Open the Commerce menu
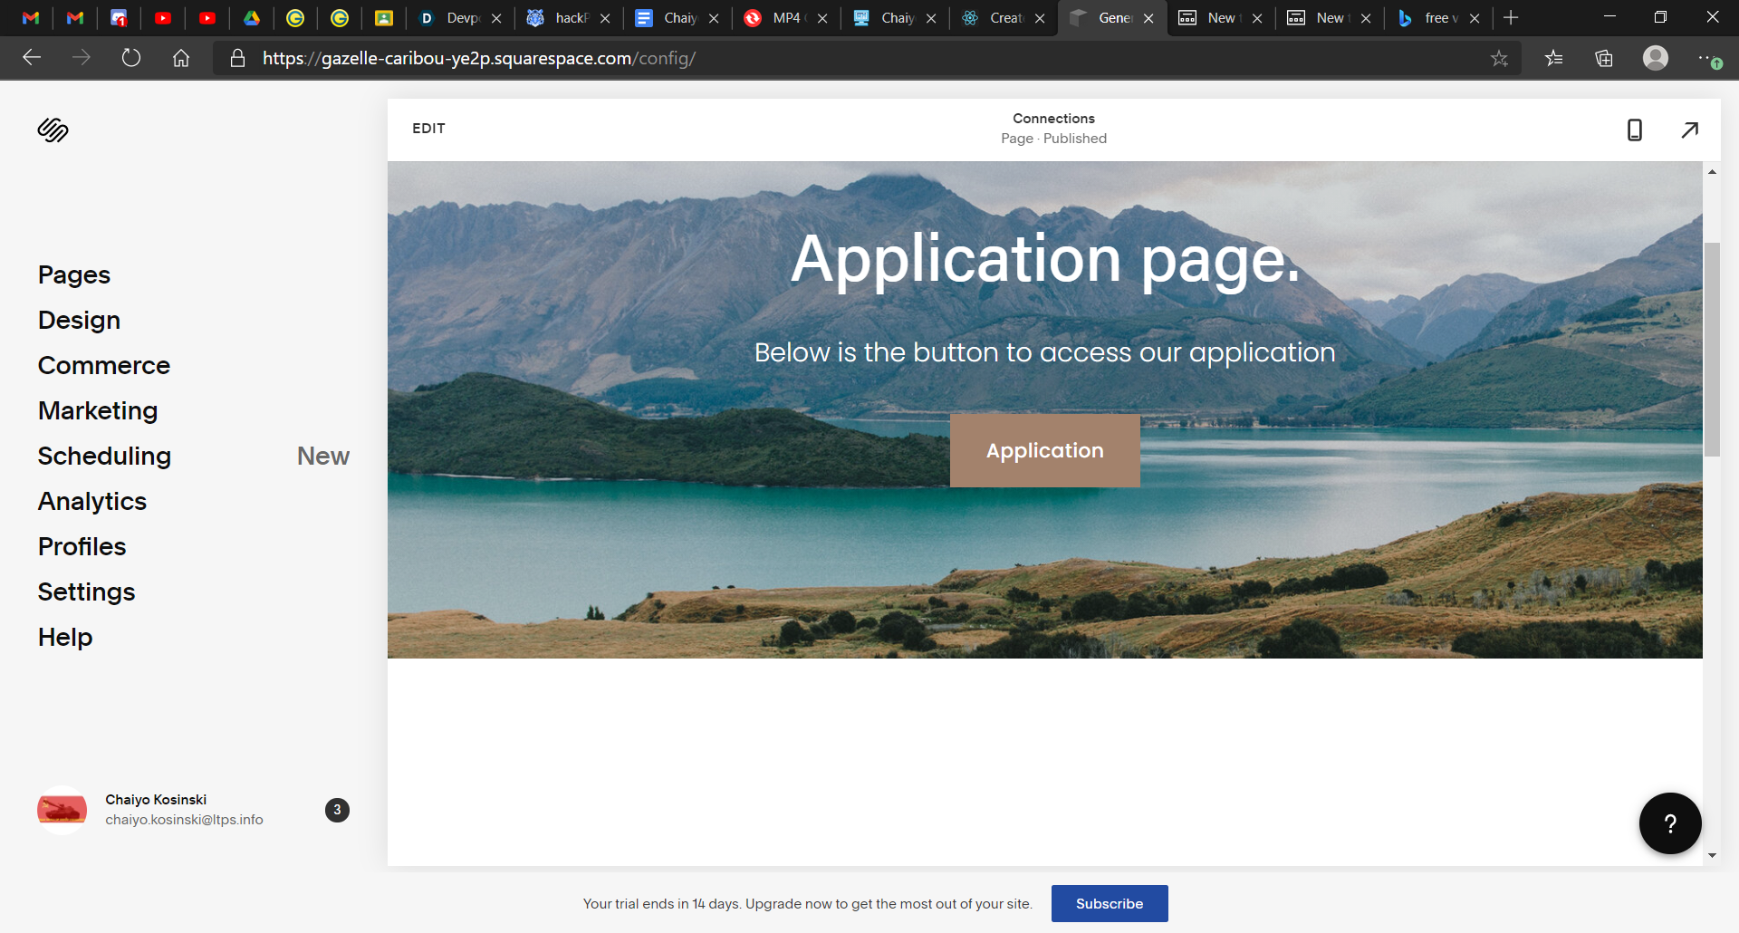Viewport: 1739px width, 933px height. click(104, 365)
